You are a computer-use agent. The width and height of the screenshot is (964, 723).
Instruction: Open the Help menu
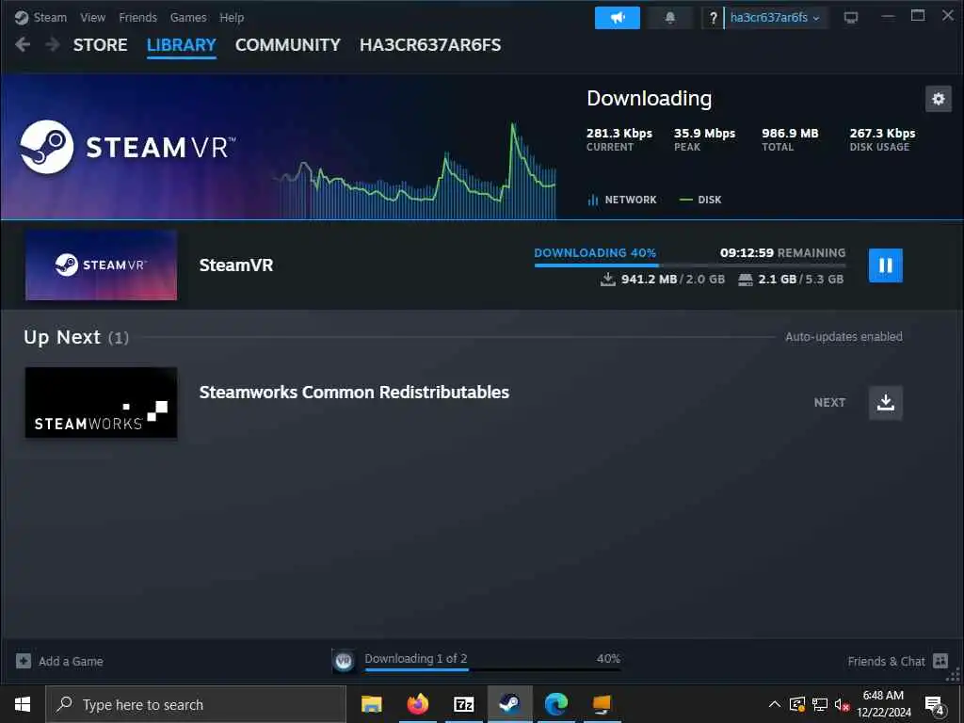[x=232, y=17]
